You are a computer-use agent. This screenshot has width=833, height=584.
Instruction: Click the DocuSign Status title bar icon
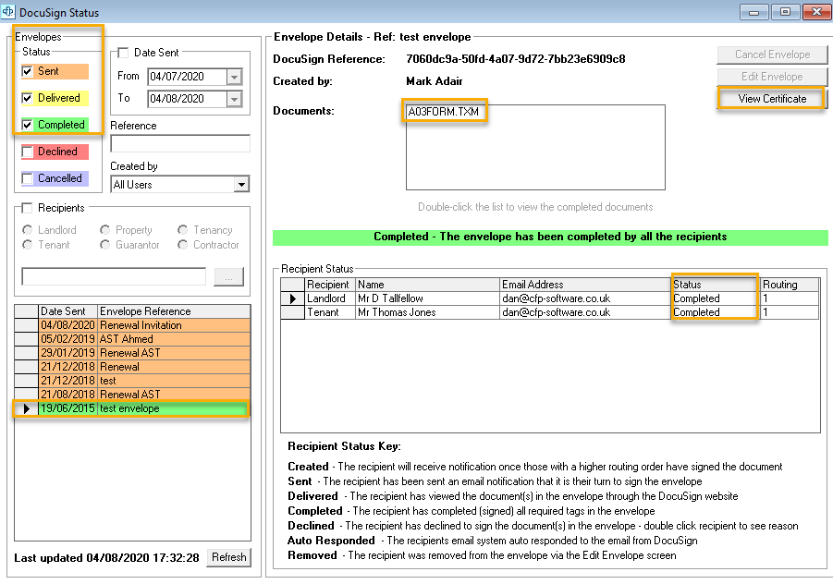tap(8, 11)
